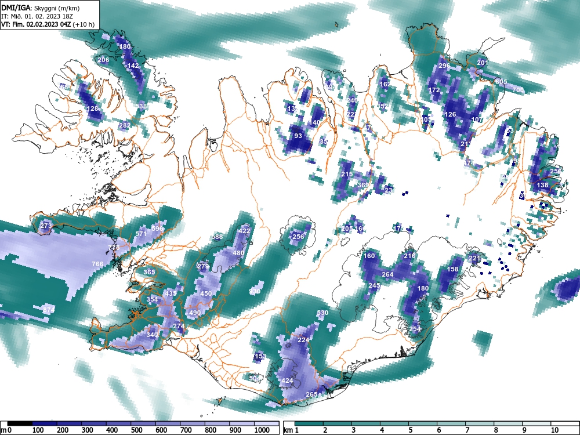
Task: Click the visibility value '282' on the map
Action: pos(125,125)
